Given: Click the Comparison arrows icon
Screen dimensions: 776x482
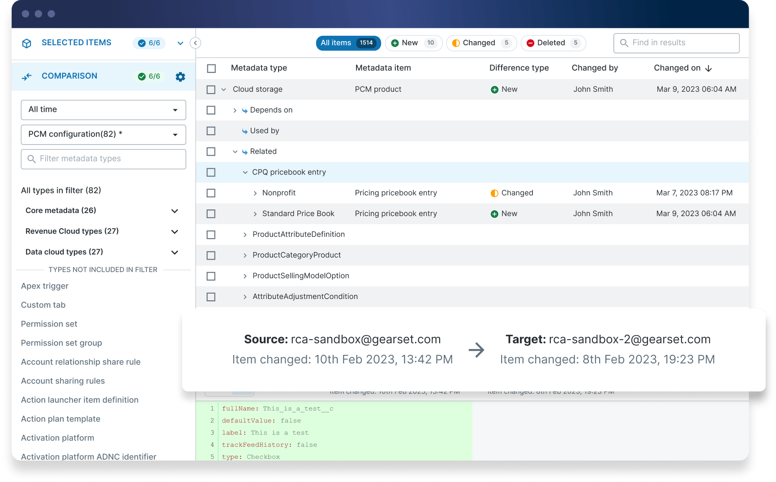Looking at the screenshot, I should click(27, 76).
